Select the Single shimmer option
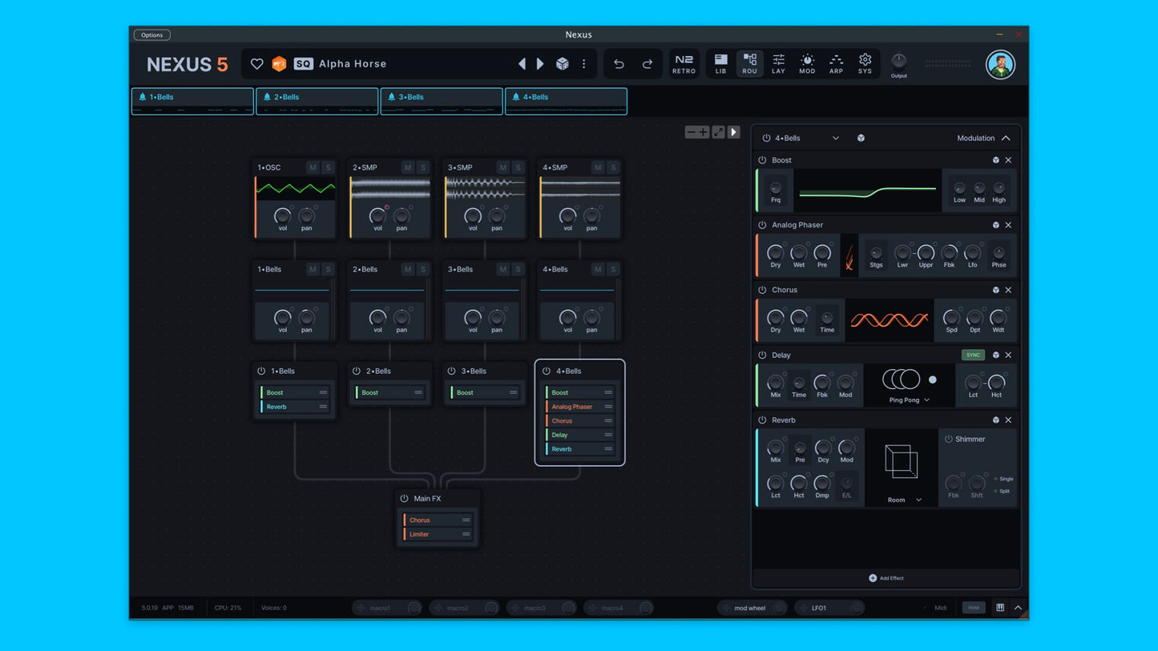This screenshot has height=651, width=1158. pos(1003,479)
